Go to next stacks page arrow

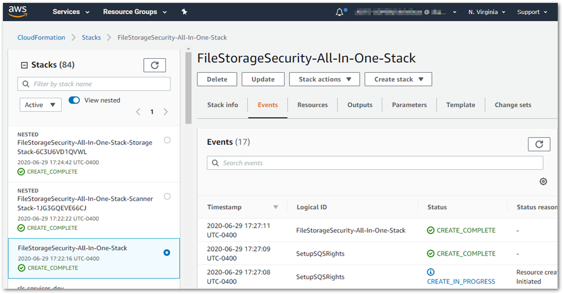tap(166, 112)
